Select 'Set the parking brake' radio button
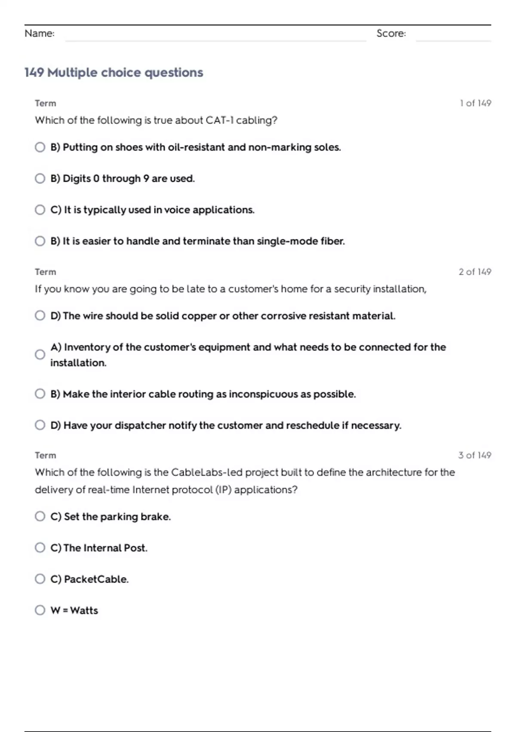Screen dimensions: 516x732 (x=40, y=516)
